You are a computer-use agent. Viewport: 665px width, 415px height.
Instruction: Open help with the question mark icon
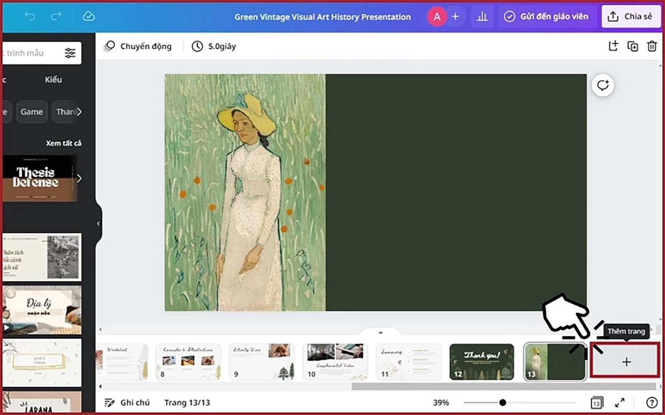point(652,403)
